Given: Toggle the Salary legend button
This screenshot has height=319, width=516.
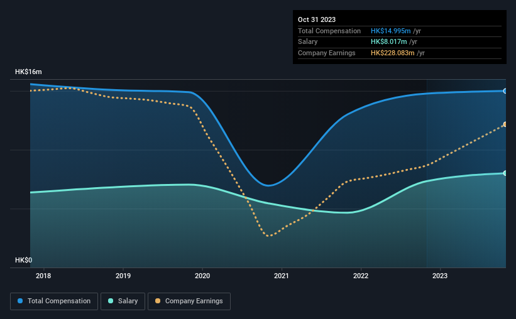Looking at the screenshot, I should (x=123, y=301).
